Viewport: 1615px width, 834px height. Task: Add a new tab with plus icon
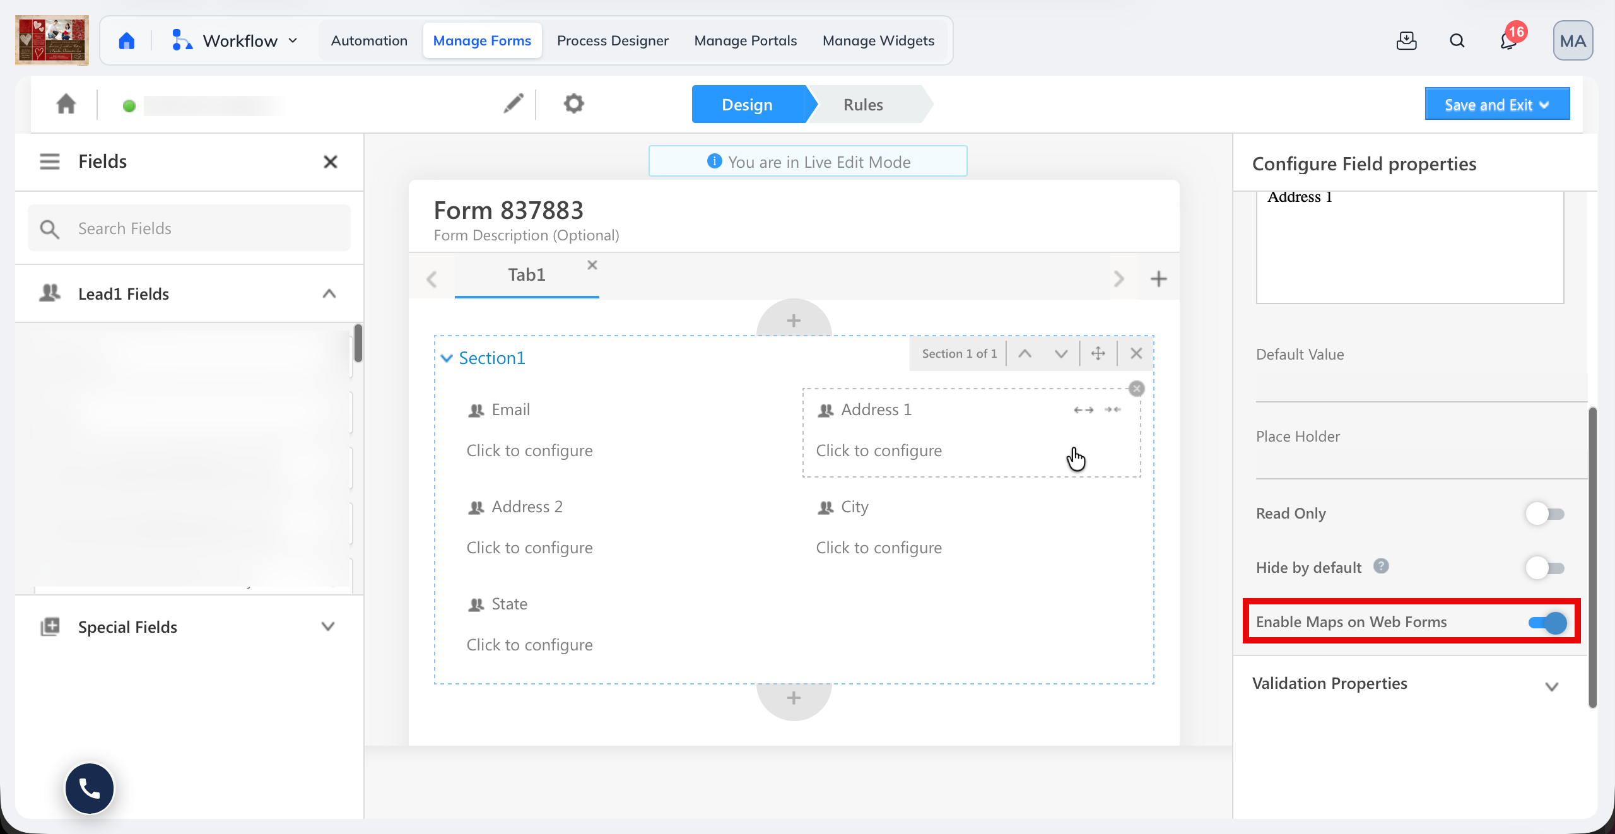point(1158,279)
